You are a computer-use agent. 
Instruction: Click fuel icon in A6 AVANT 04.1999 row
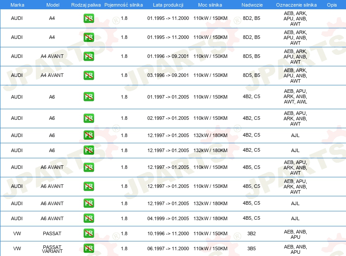88,218
